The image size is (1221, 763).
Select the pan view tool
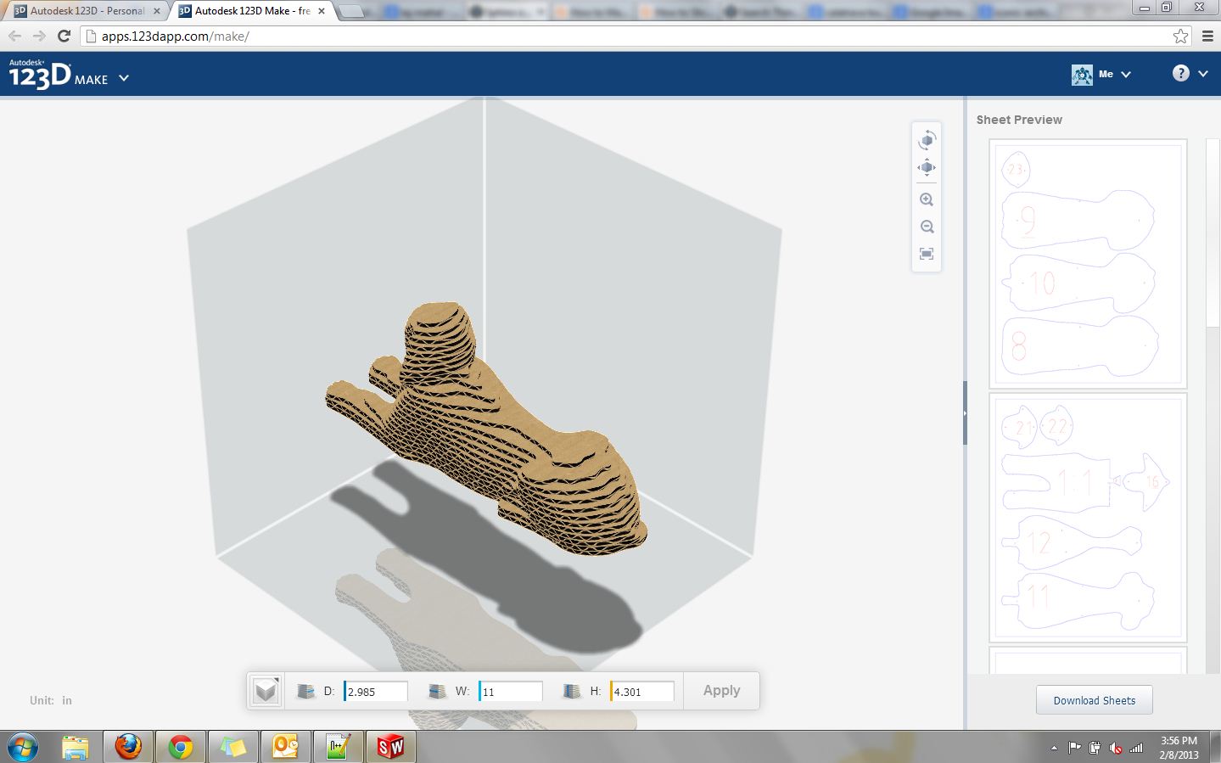coord(927,167)
